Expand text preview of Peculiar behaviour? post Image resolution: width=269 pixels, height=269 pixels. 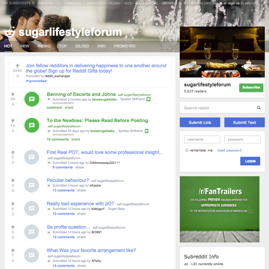tap(49, 185)
